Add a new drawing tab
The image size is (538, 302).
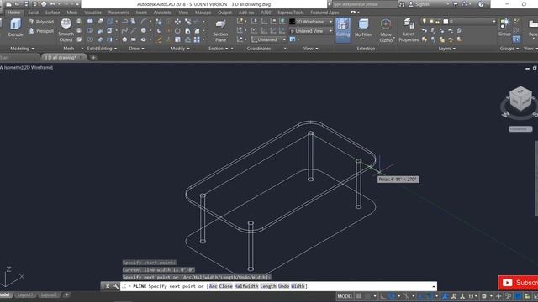point(93,58)
